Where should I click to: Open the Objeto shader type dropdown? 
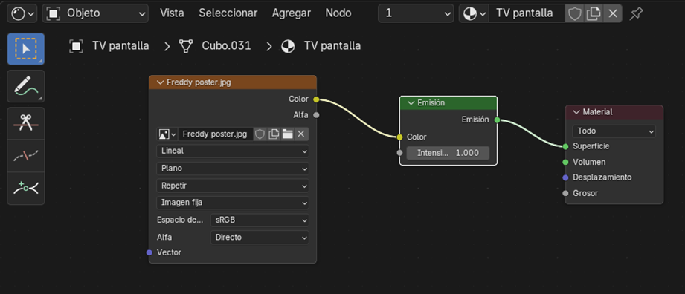(95, 13)
